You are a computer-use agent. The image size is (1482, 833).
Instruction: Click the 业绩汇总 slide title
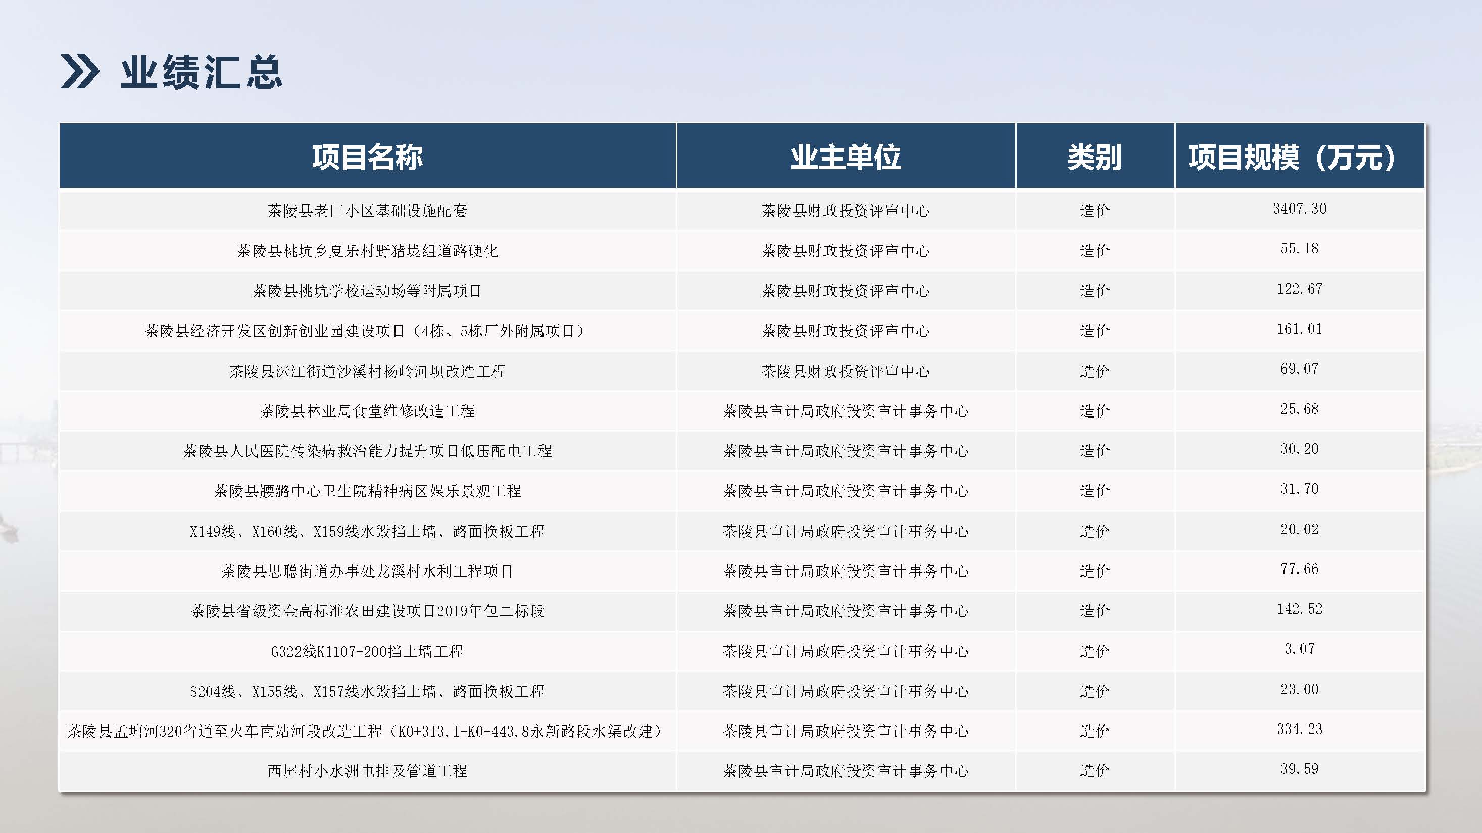[202, 72]
